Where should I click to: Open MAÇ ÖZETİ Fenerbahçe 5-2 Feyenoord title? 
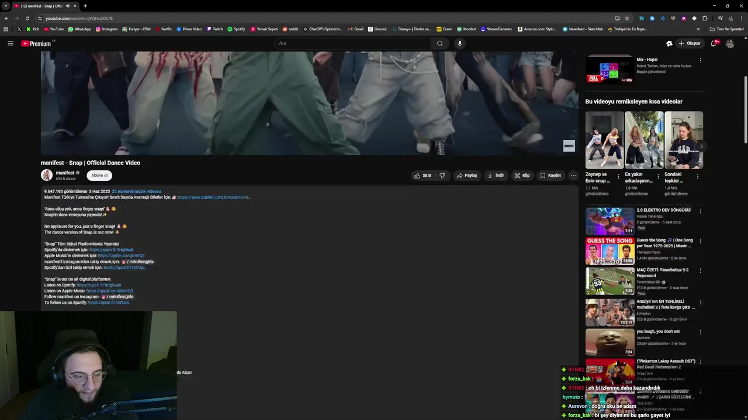click(x=663, y=273)
